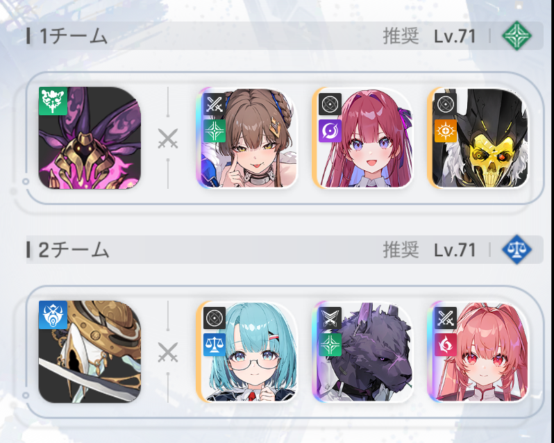554x443 pixels.
Task: Select the pink twin-tail girl portrait
Action: [478, 351]
